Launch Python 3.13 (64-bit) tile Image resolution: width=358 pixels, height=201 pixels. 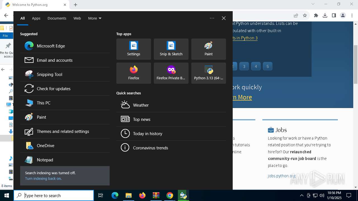209,73
